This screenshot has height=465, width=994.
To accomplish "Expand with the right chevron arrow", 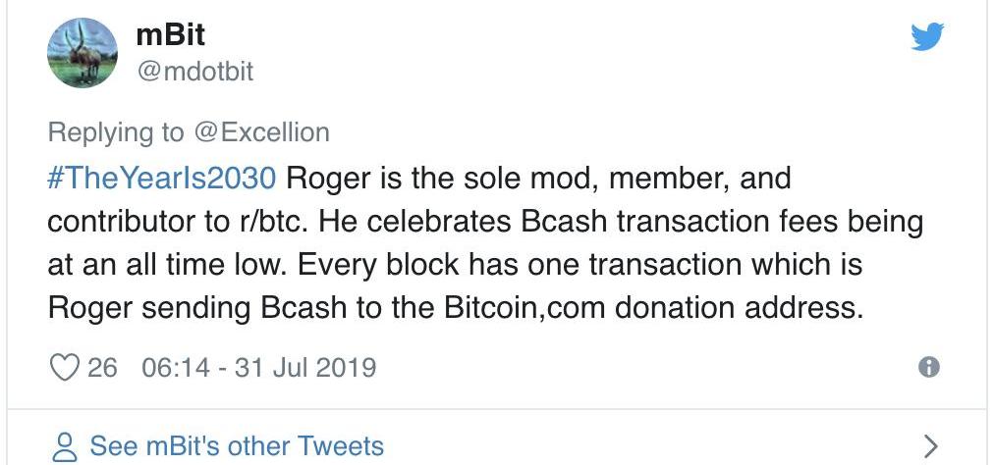I will (931, 446).
